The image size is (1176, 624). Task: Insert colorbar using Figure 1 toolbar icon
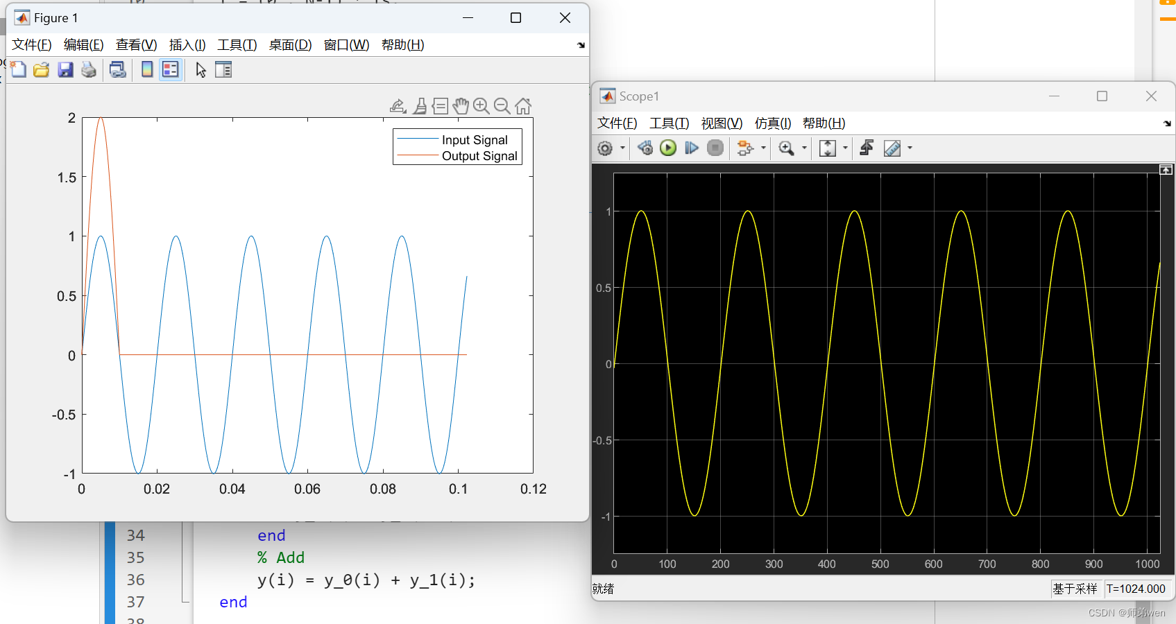point(147,69)
